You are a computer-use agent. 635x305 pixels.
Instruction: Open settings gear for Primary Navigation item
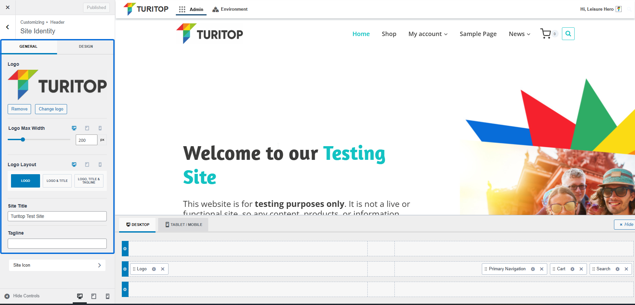coord(533,269)
